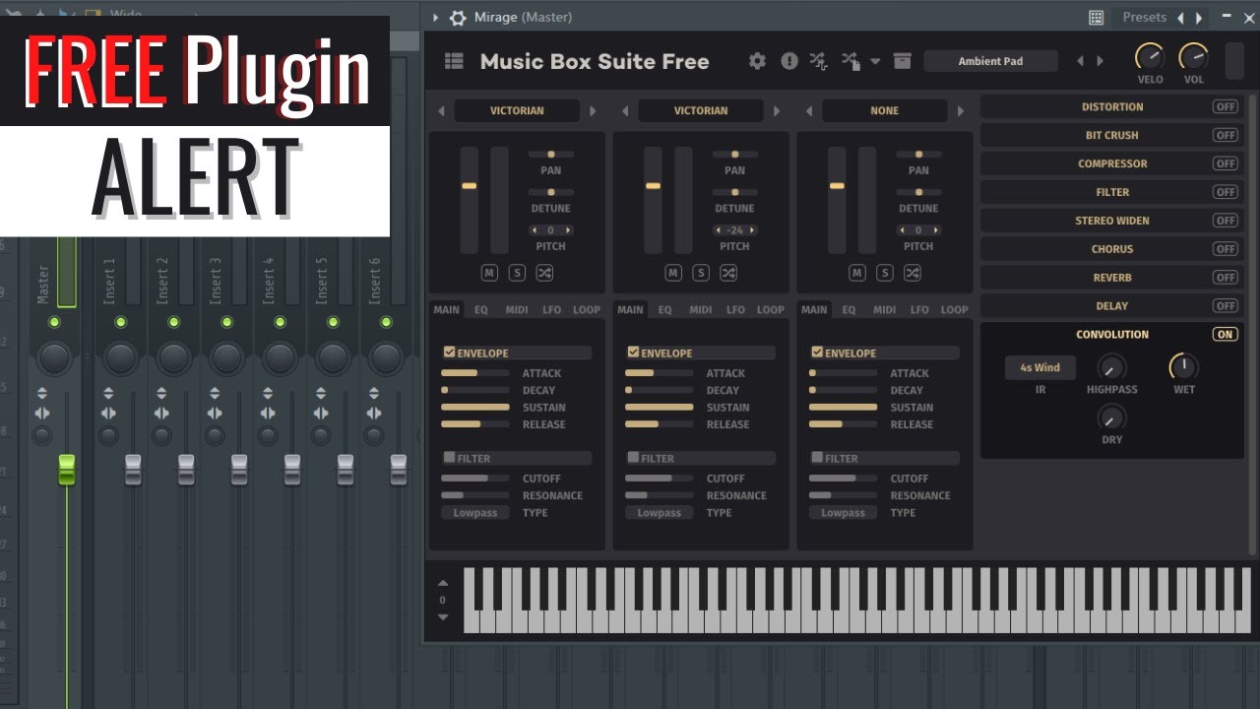
Task: Click the WET knob in Convolution
Action: coord(1183,367)
